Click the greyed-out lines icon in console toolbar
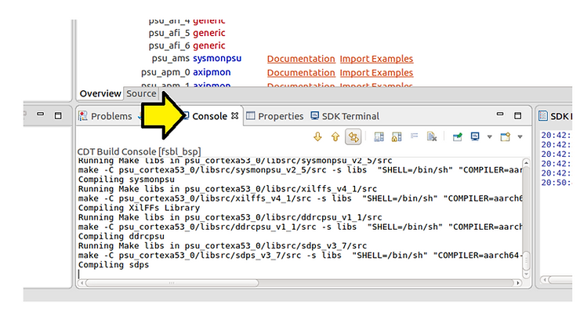This screenshot has height=312, width=580. [x=415, y=136]
